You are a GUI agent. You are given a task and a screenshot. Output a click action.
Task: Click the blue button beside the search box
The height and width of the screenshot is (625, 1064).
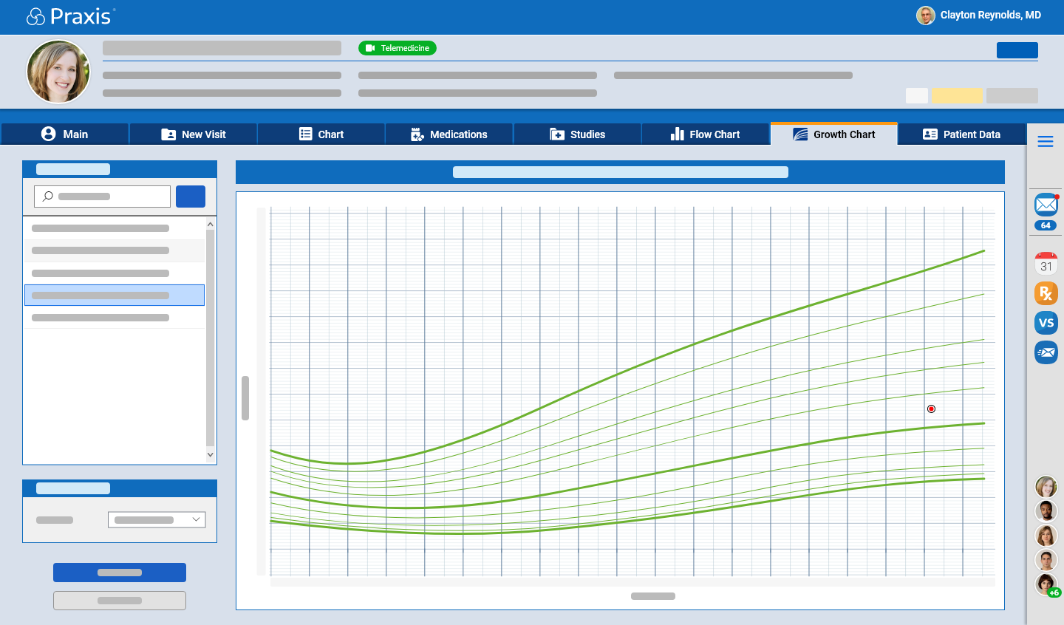pyautogui.click(x=191, y=197)
